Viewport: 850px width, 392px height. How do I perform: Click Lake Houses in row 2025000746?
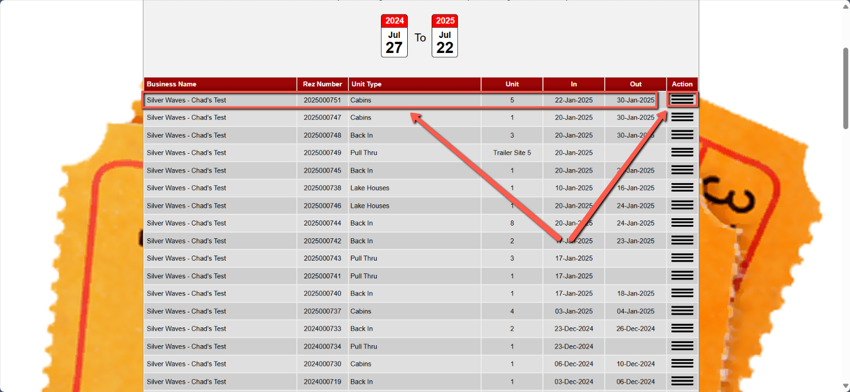(370, 205)
